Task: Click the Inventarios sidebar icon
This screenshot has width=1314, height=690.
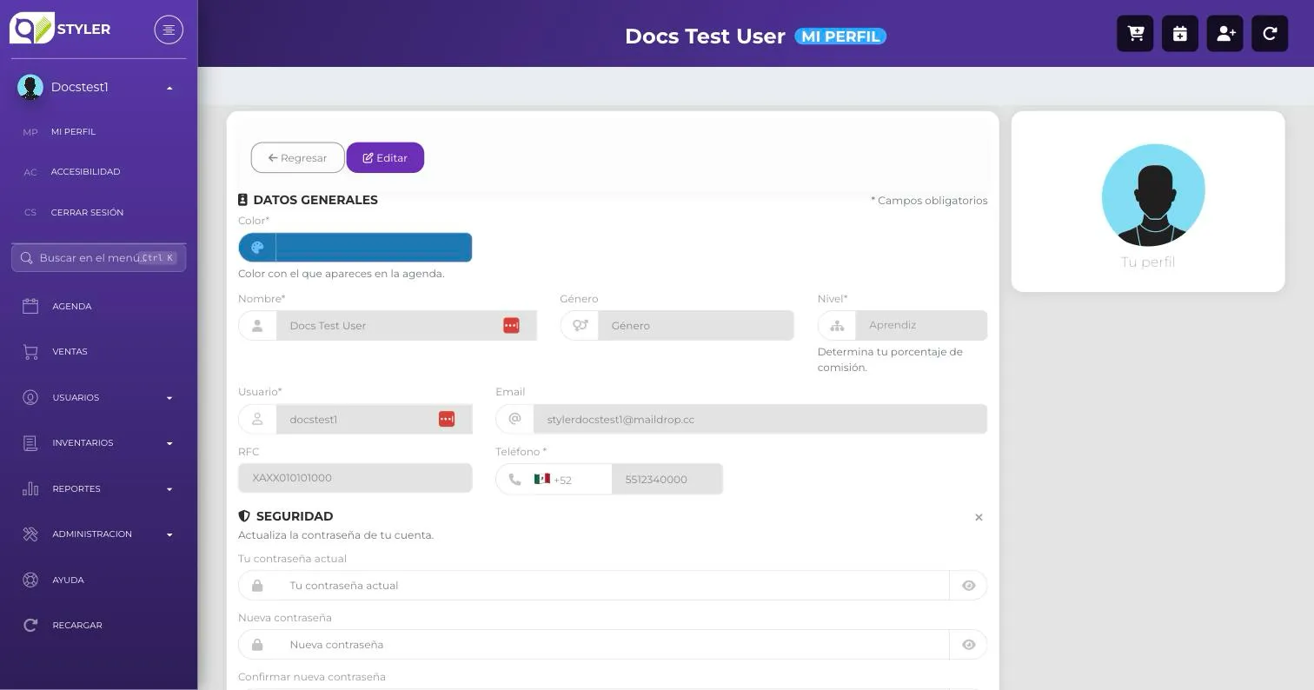Action: [x=30, y=443]
